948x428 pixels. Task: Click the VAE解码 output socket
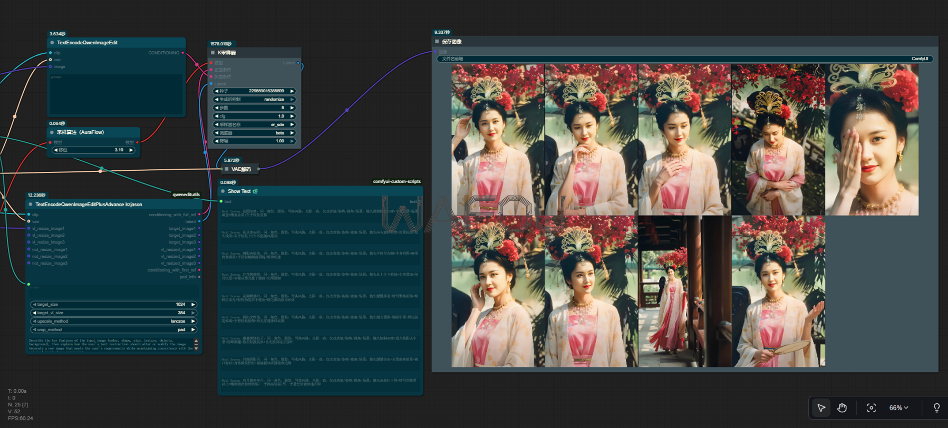point(258,169)
